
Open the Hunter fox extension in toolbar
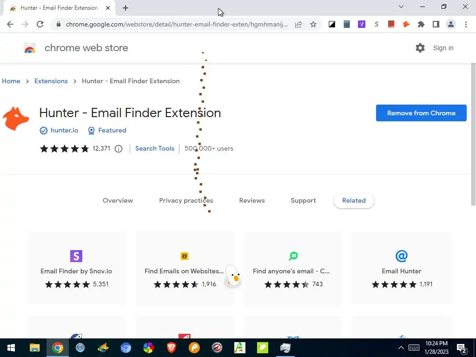[x=406, y=24]
